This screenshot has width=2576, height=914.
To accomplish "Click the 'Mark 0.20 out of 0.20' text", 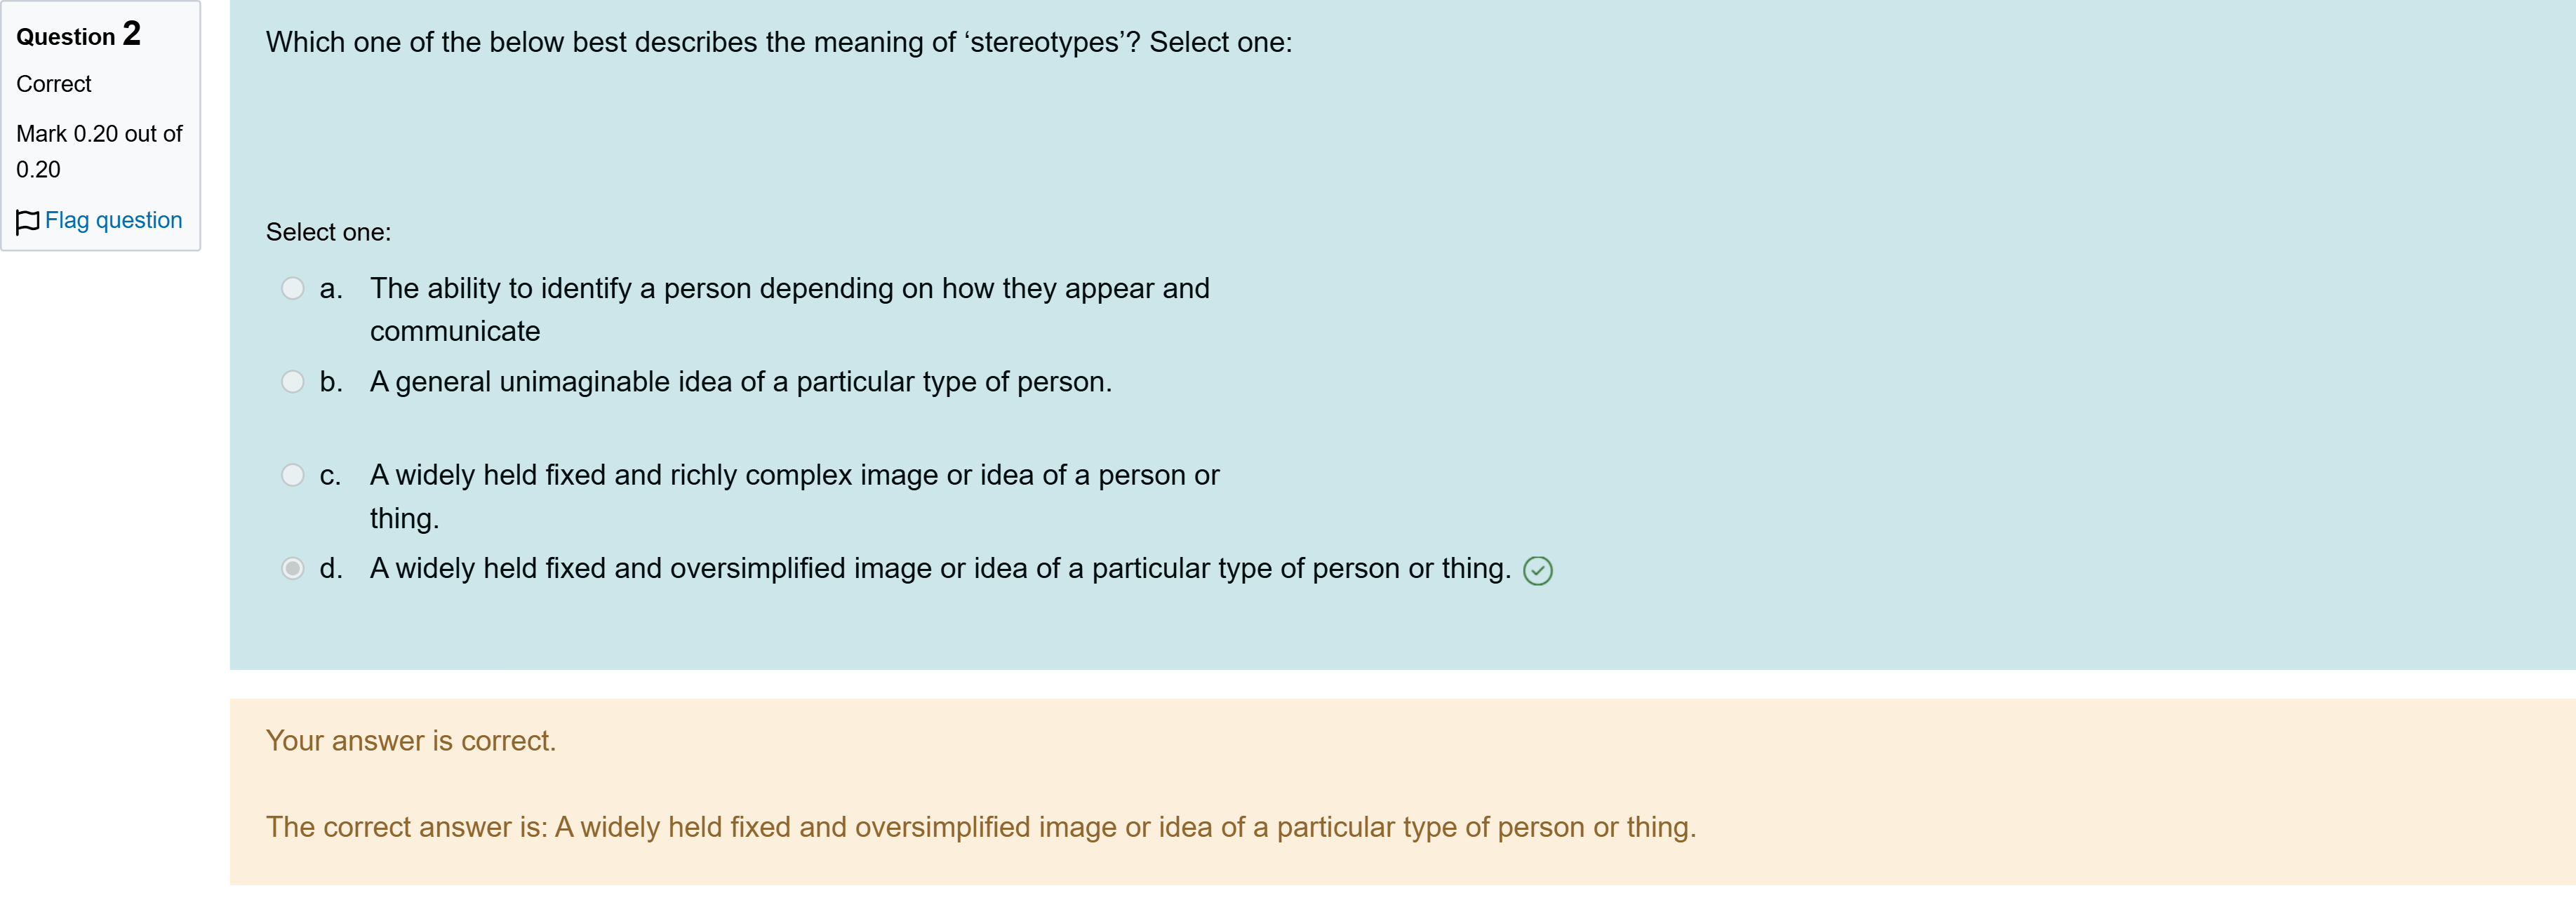I will pos(98,152).
